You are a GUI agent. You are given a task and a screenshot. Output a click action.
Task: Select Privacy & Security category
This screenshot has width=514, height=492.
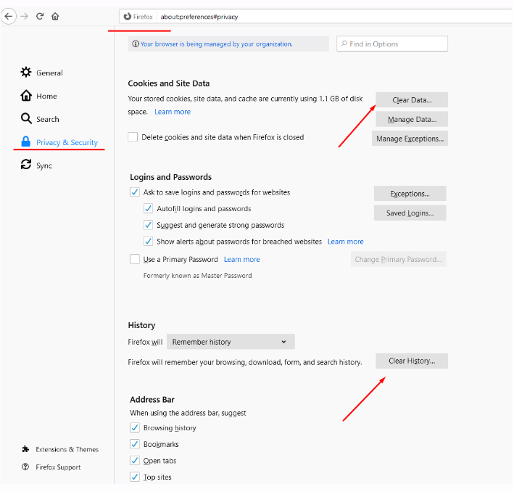(x=67, y=142)
